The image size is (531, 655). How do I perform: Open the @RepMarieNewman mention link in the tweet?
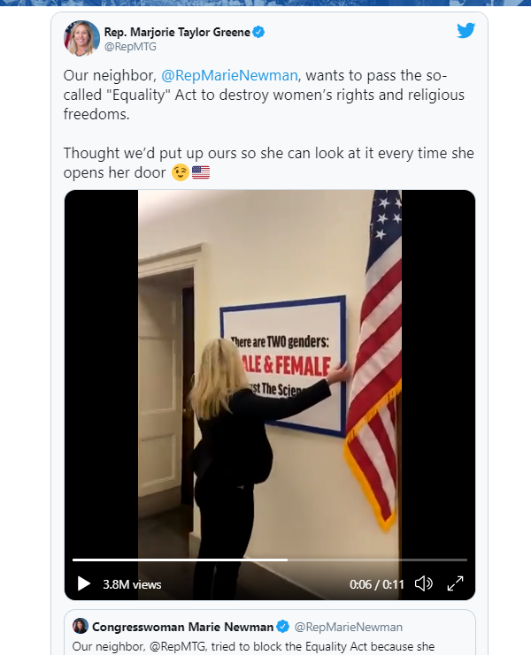(229, 76)
